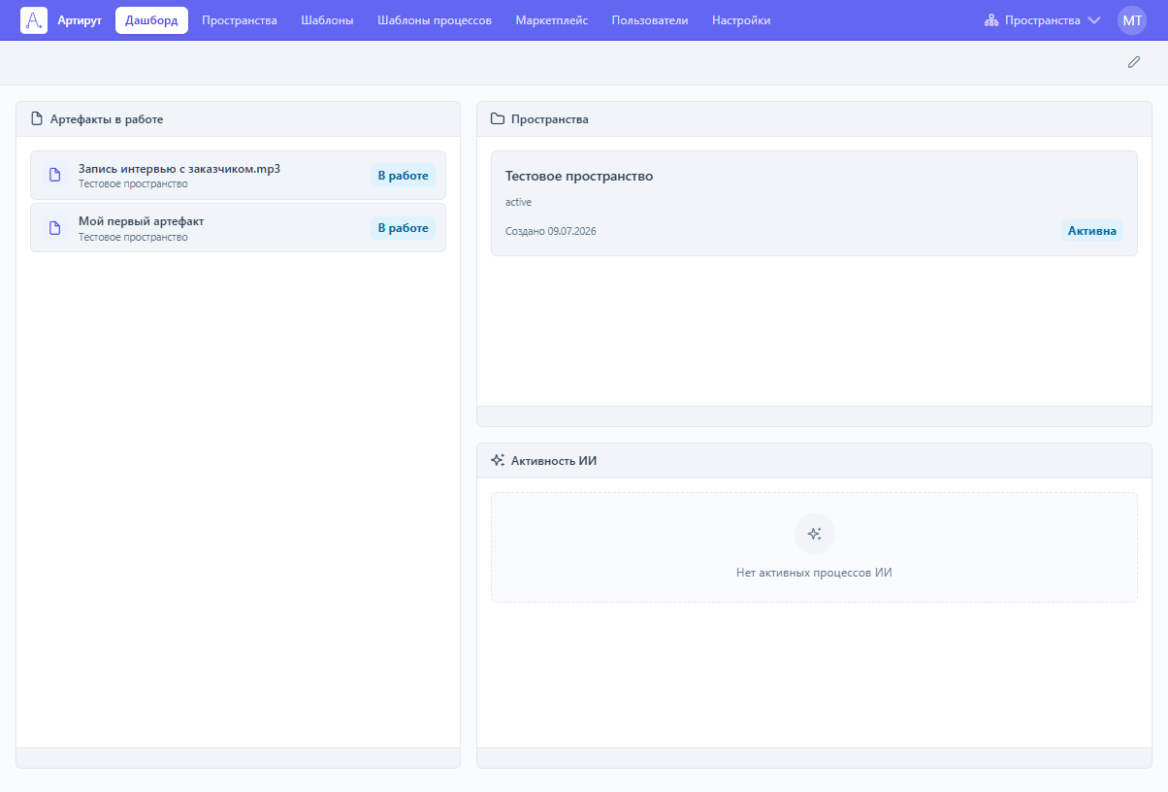Click the document icon in Артефакты в работе header
Image resolution: width=1168 pixels, height=792 pixels.
pos(37,119)
